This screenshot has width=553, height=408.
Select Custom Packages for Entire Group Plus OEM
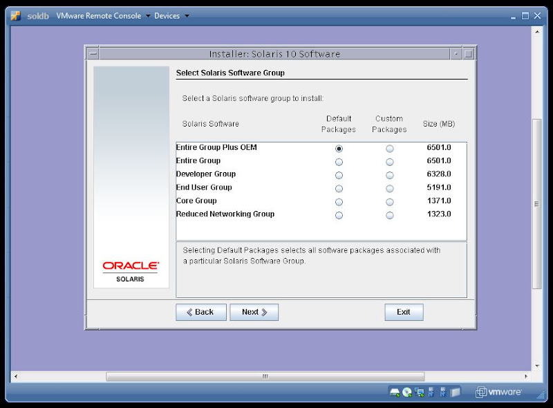(390, 149)
